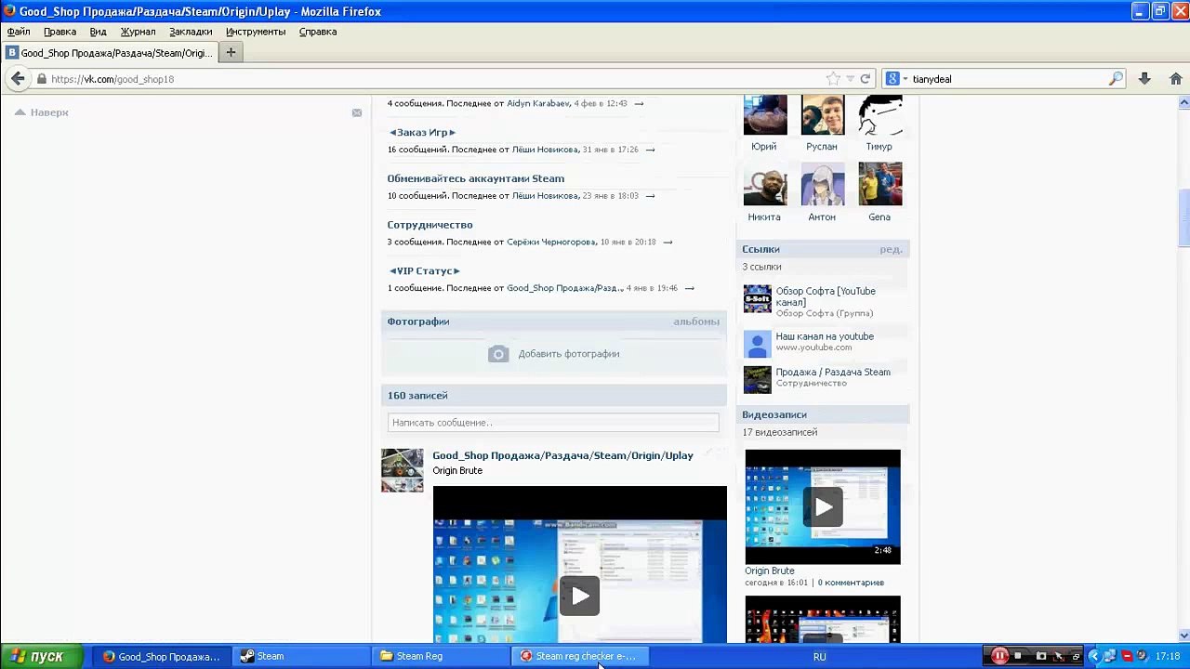Open the bookmarks dropdown arrow next to the star

pos(850,79)
